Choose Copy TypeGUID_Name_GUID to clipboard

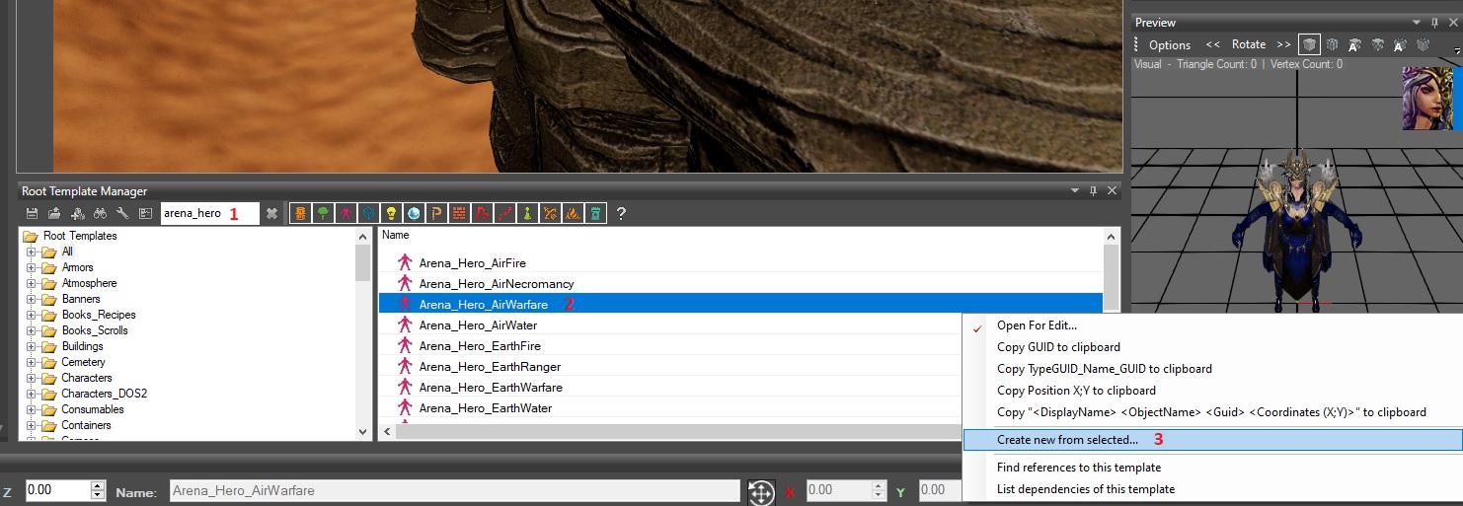[x=1212, y=369]
